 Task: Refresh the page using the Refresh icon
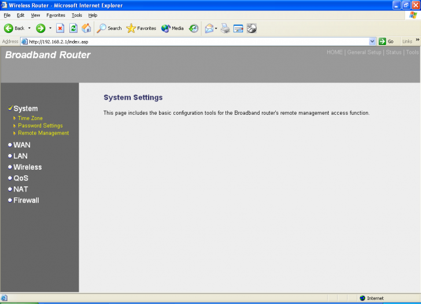pos(73,28)
